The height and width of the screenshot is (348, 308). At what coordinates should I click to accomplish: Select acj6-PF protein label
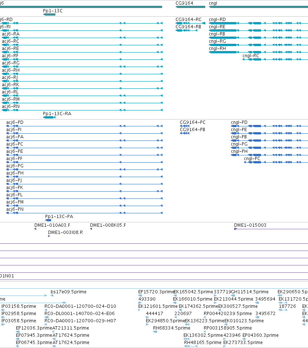(x=14, y=159)
